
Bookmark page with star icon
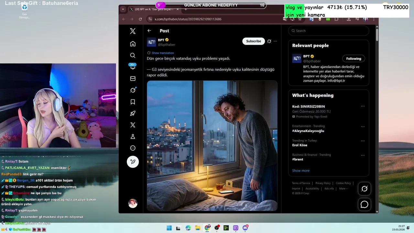tap(300, 19)
